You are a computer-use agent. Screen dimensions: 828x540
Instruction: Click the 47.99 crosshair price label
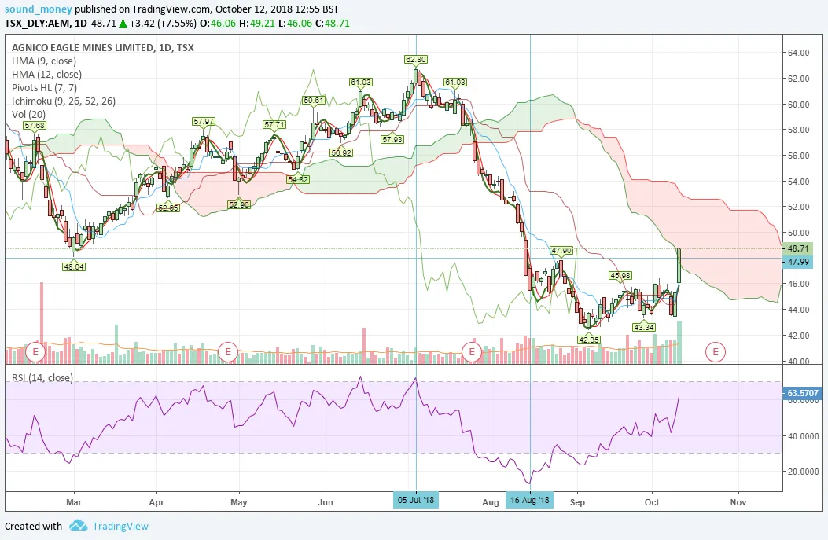tap(798, 262)
